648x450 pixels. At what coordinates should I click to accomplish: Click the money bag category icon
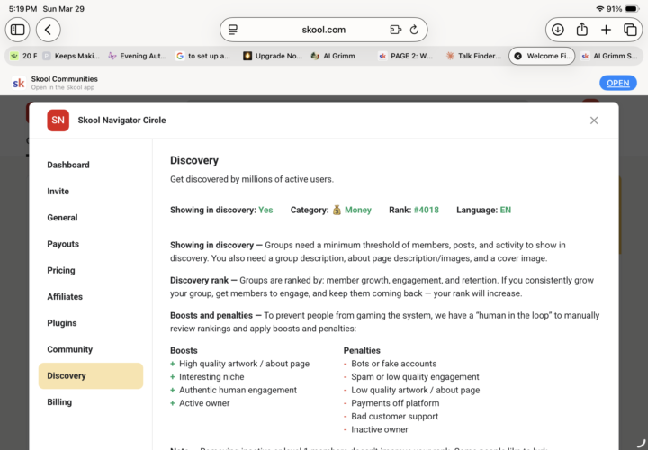337,210
